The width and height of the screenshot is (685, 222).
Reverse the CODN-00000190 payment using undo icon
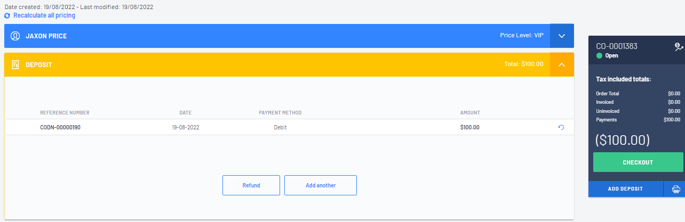(x=561, y=127)
